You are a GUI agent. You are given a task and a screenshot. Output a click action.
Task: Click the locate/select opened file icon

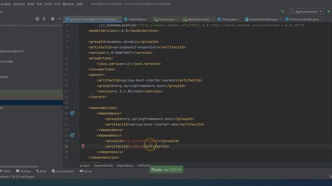click(x=37, y=19)
